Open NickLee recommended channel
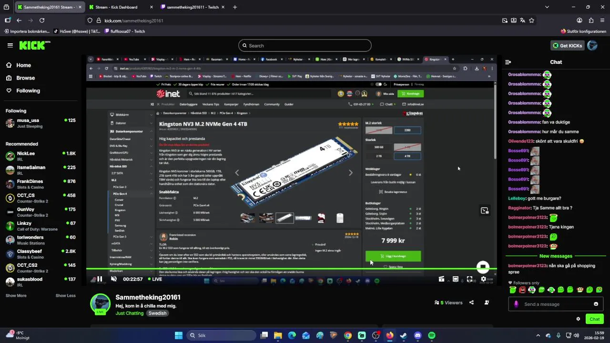 click(x=41, y=156)
